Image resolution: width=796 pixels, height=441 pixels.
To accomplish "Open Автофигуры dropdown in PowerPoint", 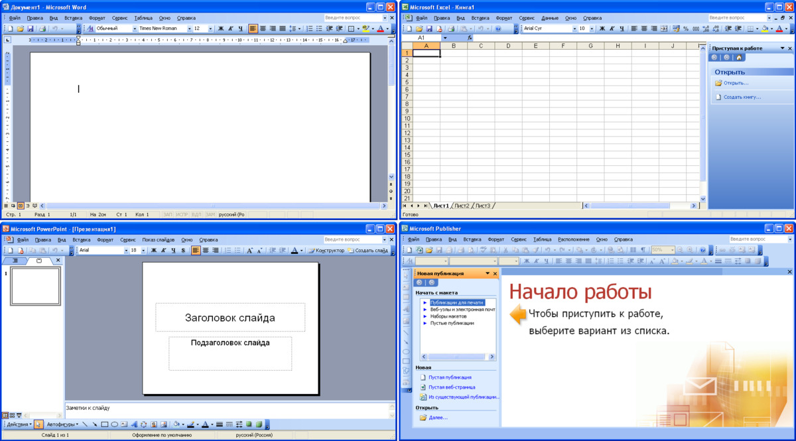I will click(x=62, y=424).
